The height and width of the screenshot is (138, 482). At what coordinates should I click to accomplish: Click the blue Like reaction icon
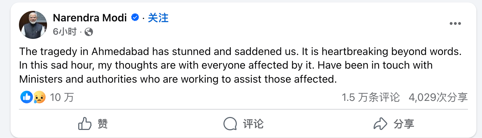(27, 97)
